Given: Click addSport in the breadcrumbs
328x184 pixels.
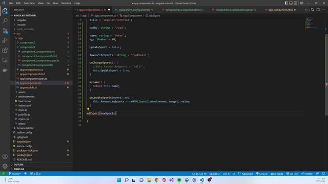Looking at the screenshot, I should click(154, 16).
